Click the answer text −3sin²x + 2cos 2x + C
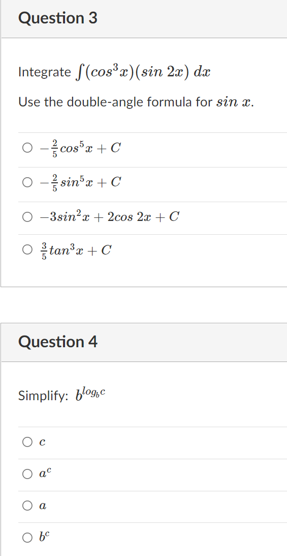Screen dimensions: 287x556 click(110, 216)
